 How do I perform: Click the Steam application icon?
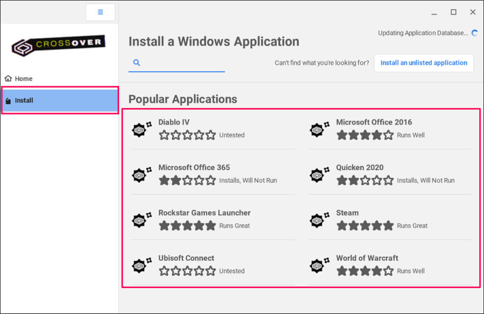319,219
